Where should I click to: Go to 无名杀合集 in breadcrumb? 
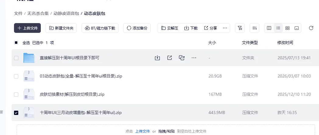pos(38,13)
